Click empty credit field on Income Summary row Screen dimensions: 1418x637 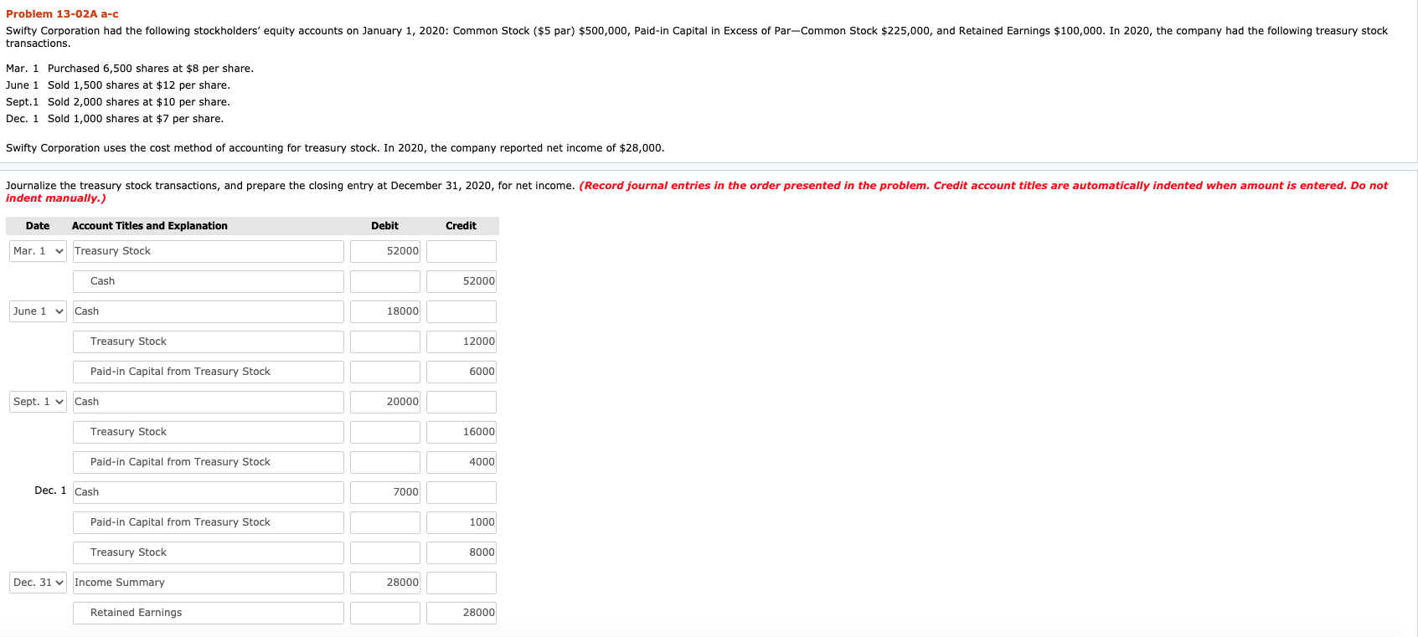tap(461, 583)
